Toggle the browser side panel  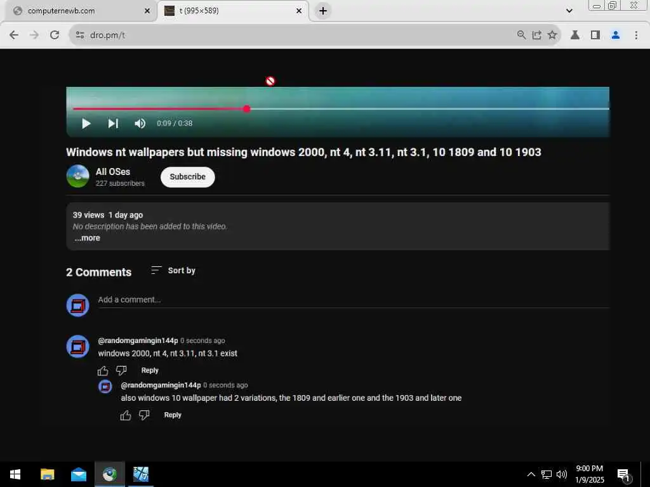(595, 36)
